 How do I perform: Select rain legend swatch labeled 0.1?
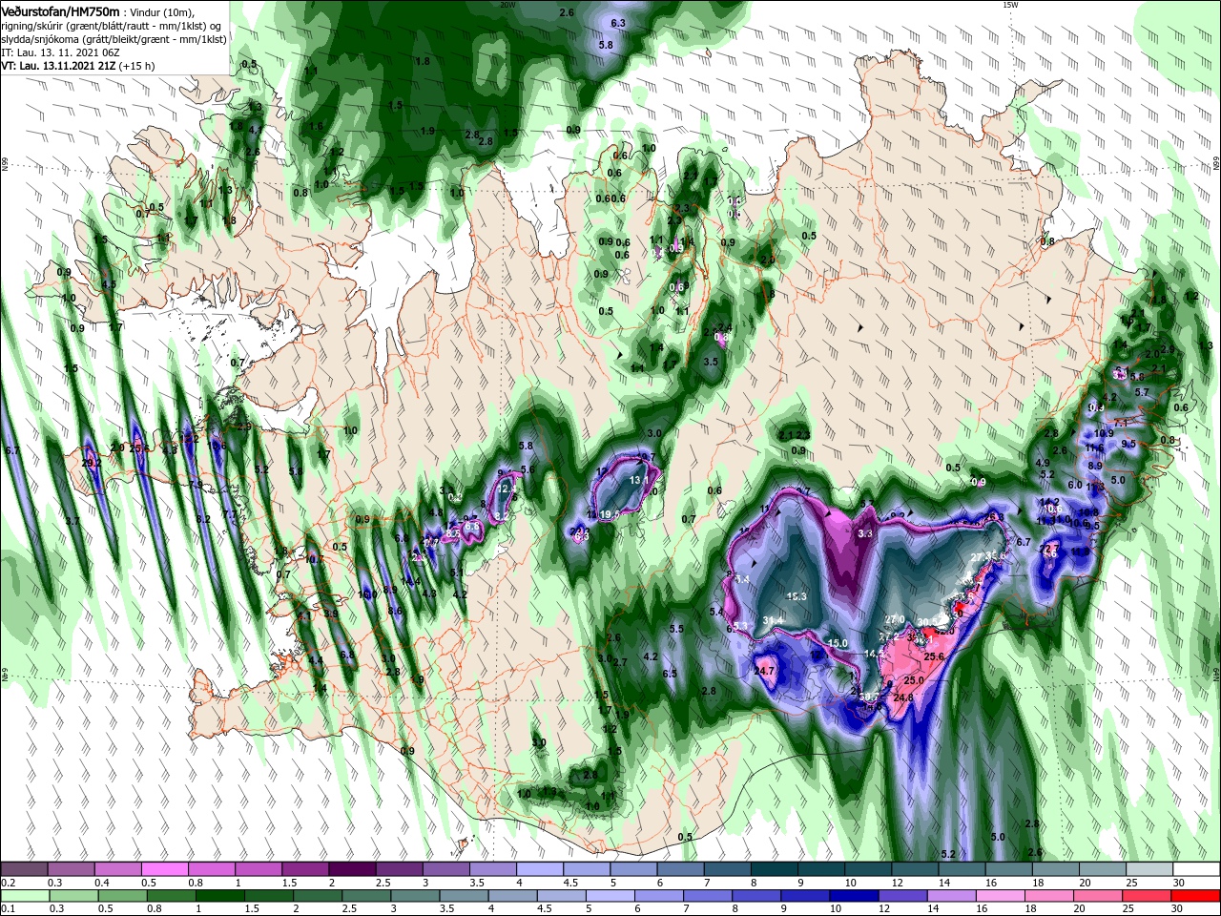(24, 897)
